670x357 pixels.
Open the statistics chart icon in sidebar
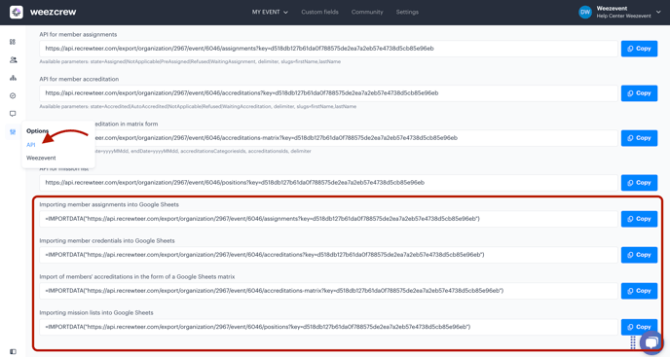[x=13, y=78]
